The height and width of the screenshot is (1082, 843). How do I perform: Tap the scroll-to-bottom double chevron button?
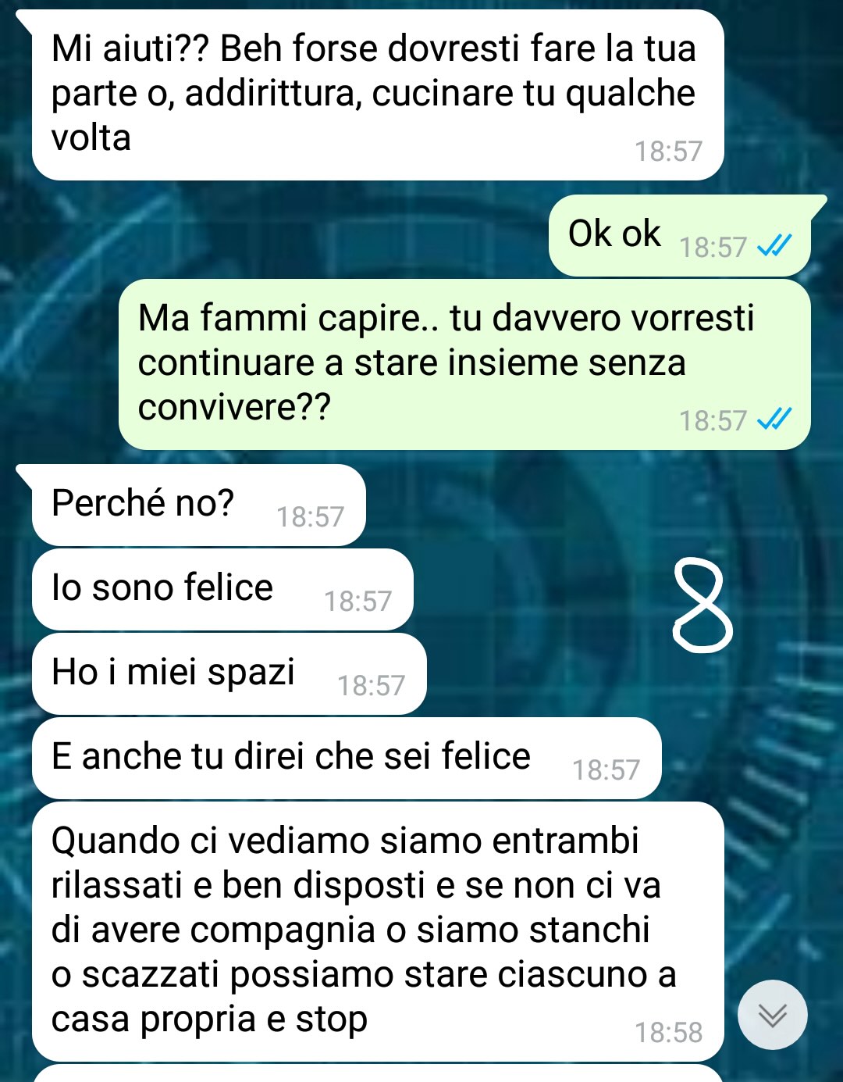pos(772,1014)
